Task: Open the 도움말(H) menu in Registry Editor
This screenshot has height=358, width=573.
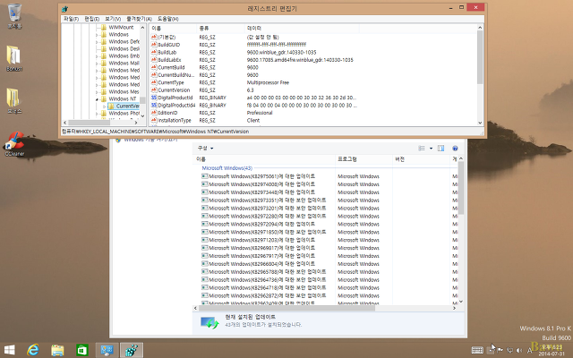Action: [x=167, y=19]
